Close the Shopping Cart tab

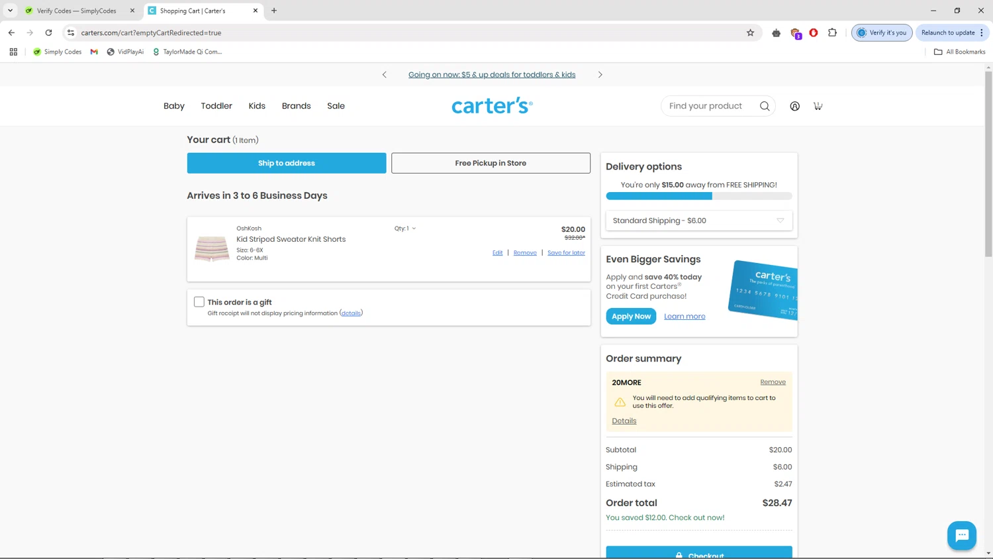click(256, 11)
